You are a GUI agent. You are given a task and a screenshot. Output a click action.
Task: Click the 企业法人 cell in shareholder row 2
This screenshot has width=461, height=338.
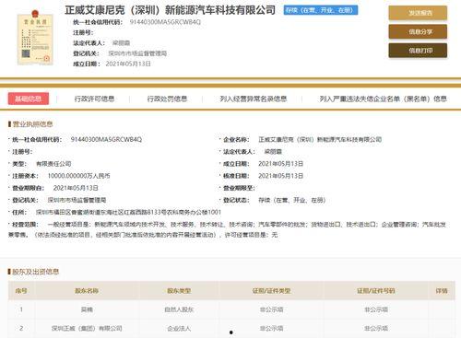click(179, 328)
